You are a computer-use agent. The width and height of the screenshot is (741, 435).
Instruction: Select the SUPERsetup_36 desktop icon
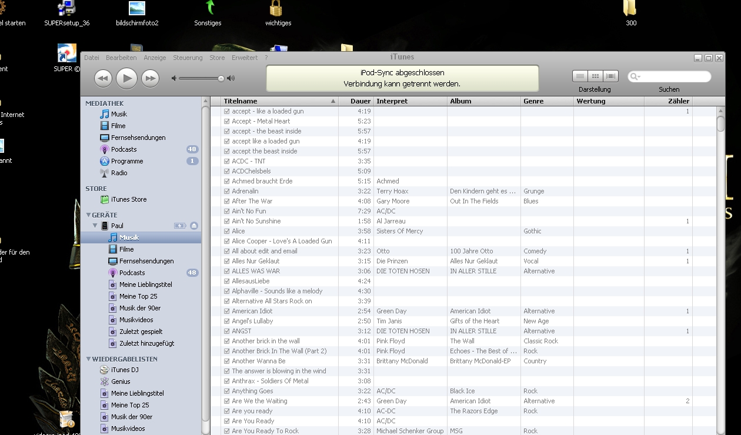click(x=67, y=14)
